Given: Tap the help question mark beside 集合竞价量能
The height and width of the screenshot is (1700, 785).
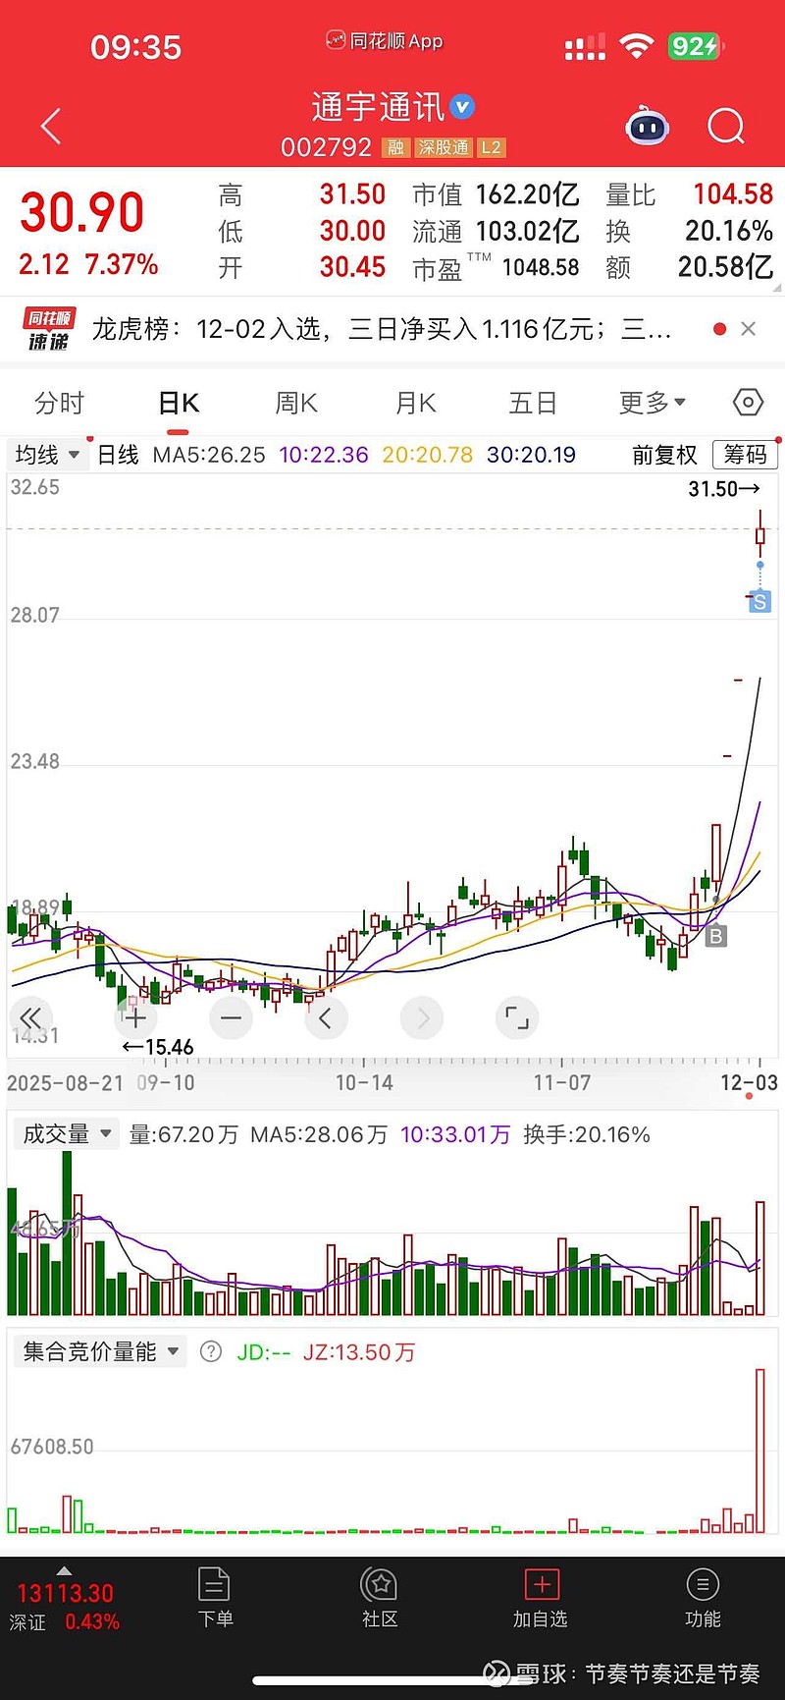Looking at the screenshot, I should (211, 1351).
